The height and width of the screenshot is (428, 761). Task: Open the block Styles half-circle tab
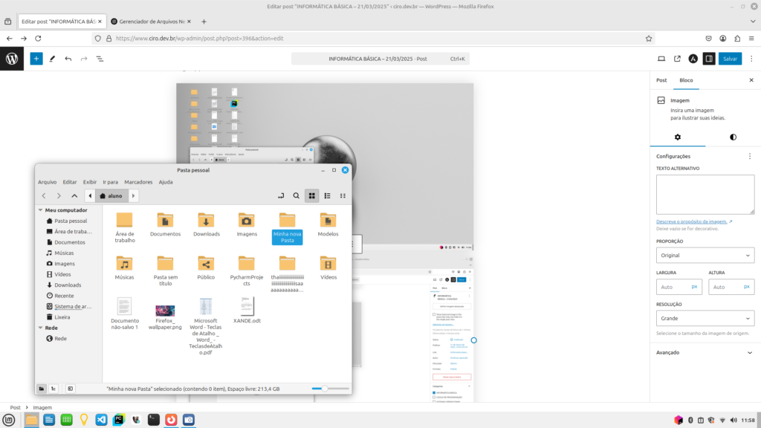(x=733, y=137)
